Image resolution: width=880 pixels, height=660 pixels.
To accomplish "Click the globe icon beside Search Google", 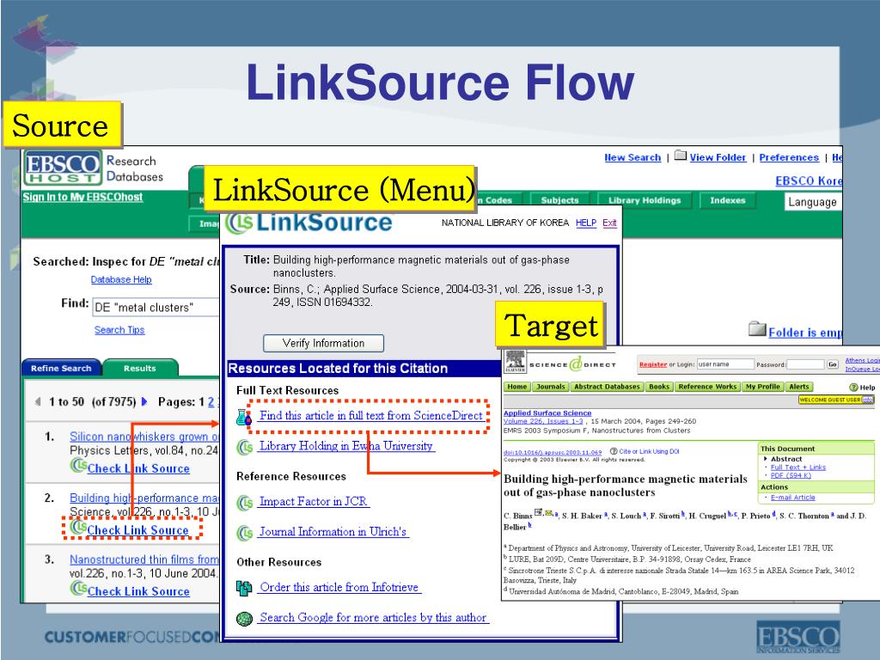I will click(244, 619).
